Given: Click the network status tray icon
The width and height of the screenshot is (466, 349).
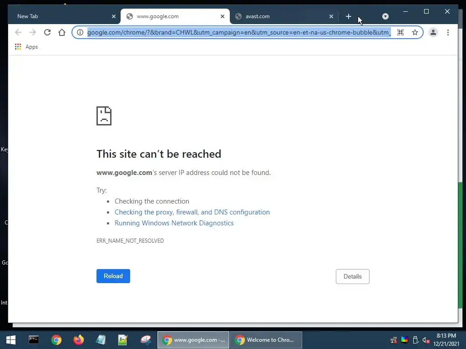Looking at the screenshot, I should point(394,340).
